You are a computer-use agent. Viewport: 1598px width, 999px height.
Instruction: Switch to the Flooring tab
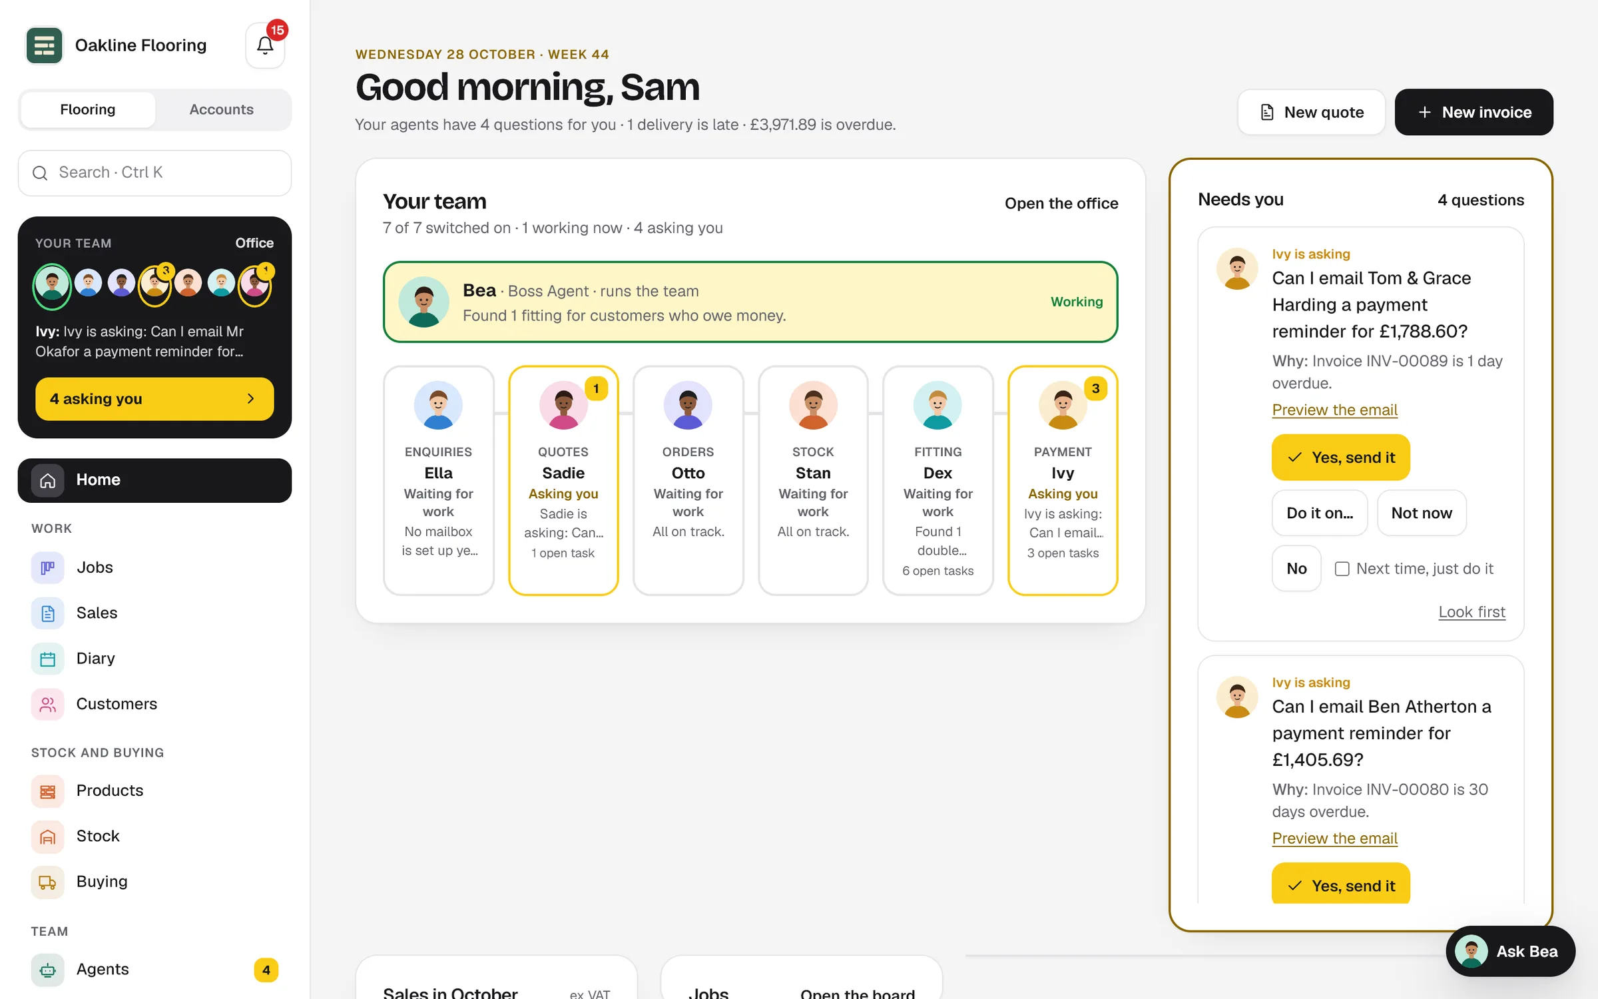[88, 109]
